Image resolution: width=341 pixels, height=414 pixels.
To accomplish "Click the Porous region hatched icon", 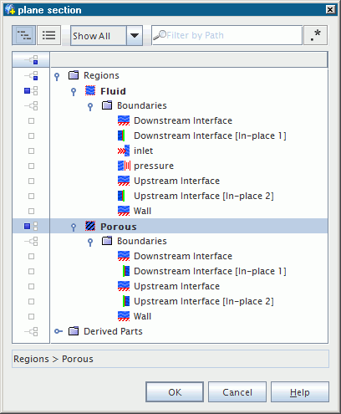I will pyautogui.click(x=90, y=226).
